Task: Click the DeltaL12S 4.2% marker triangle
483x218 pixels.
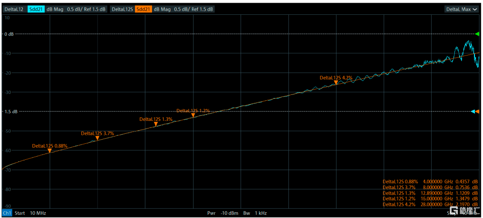Action: tap(336, 82)
